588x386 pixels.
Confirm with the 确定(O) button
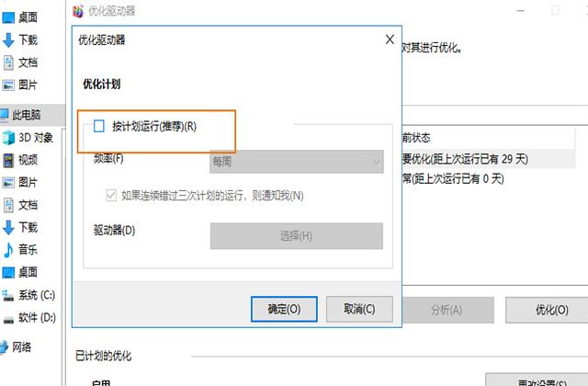[284, 309]
